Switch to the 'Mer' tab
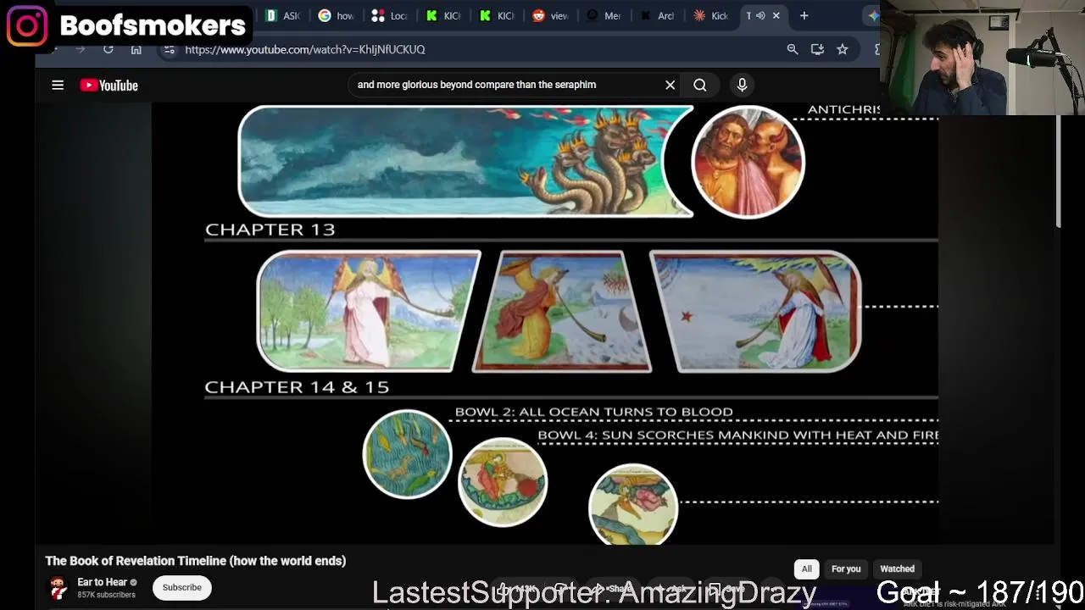 [x=604, y=15]
